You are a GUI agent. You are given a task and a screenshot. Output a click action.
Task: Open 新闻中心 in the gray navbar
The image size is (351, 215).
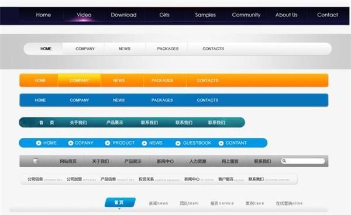coord(165,161)
